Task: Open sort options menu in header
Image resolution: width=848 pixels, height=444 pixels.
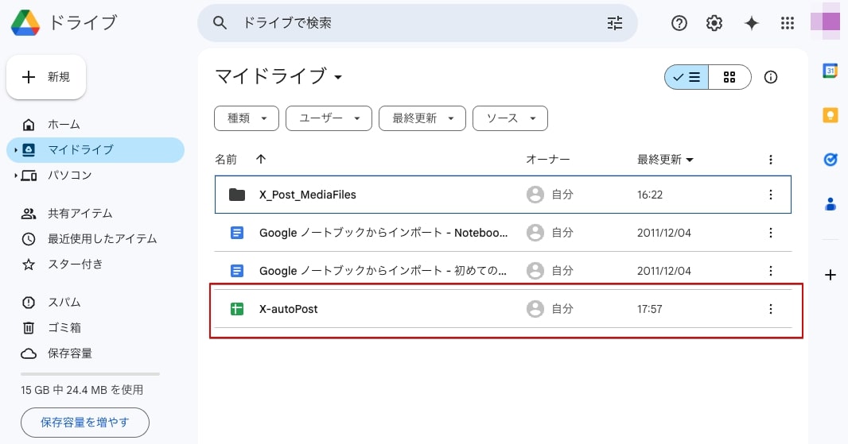Action: click(x=771, y=160)
